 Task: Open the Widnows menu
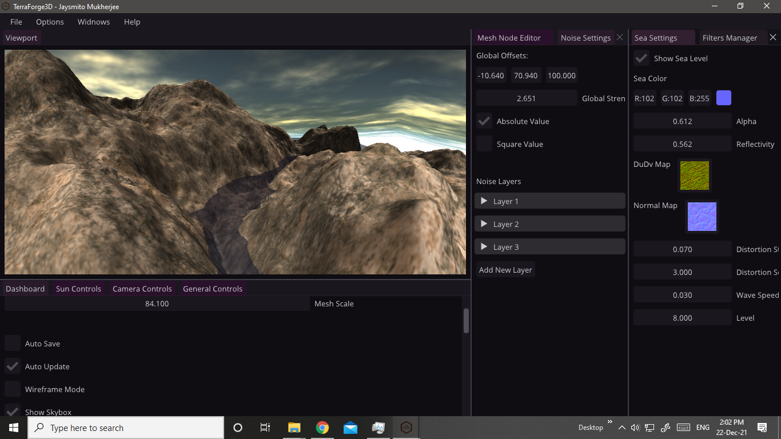pyautogui.click(x=94, y=22)
